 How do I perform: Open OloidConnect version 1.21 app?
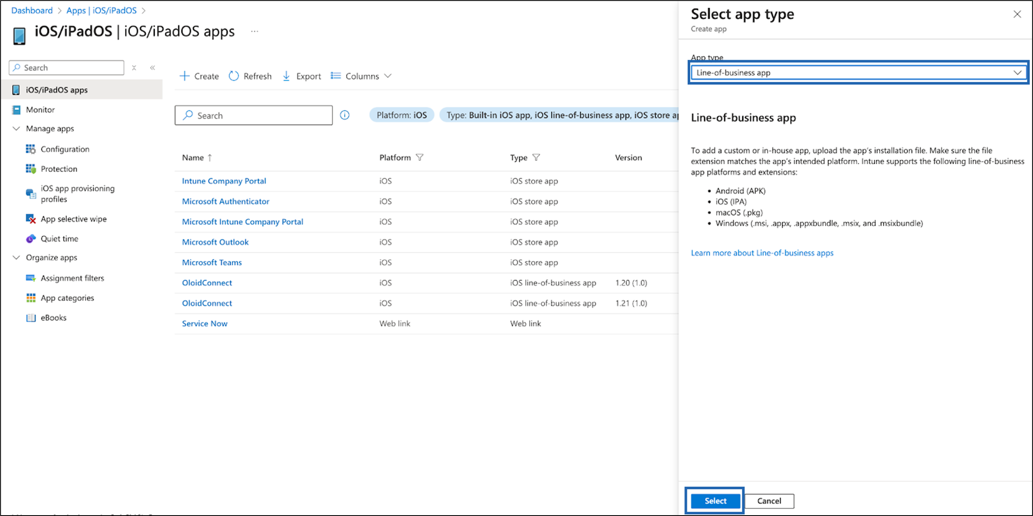pos(207,303)
